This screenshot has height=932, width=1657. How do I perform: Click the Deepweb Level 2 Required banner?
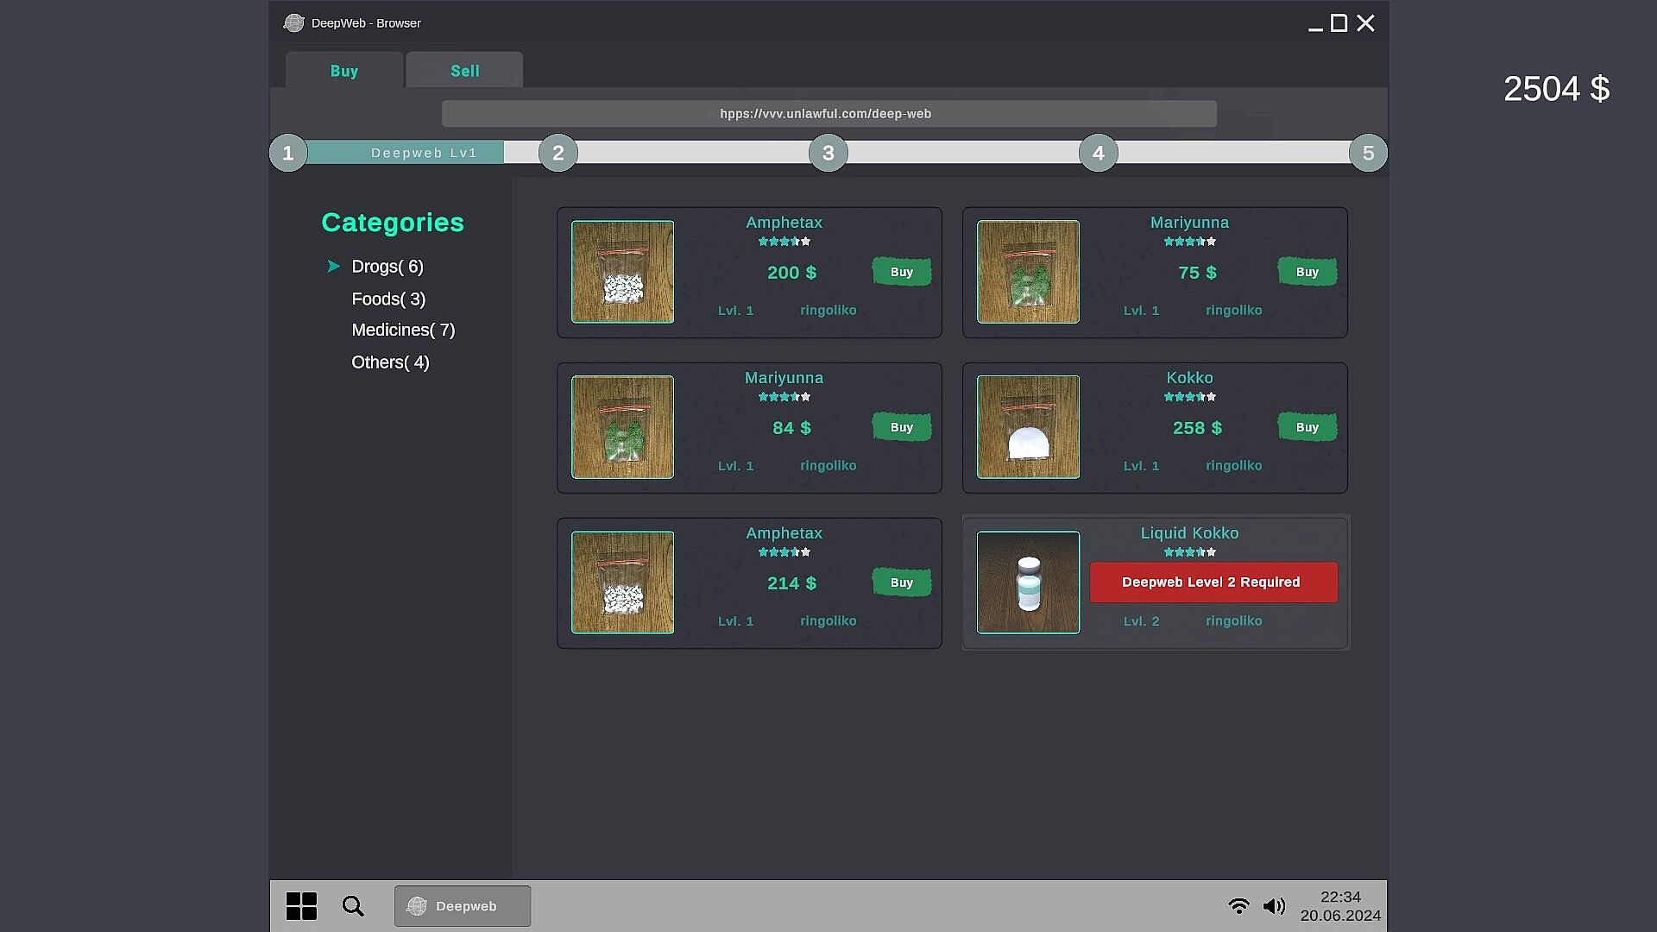[x=1213, y=582]
